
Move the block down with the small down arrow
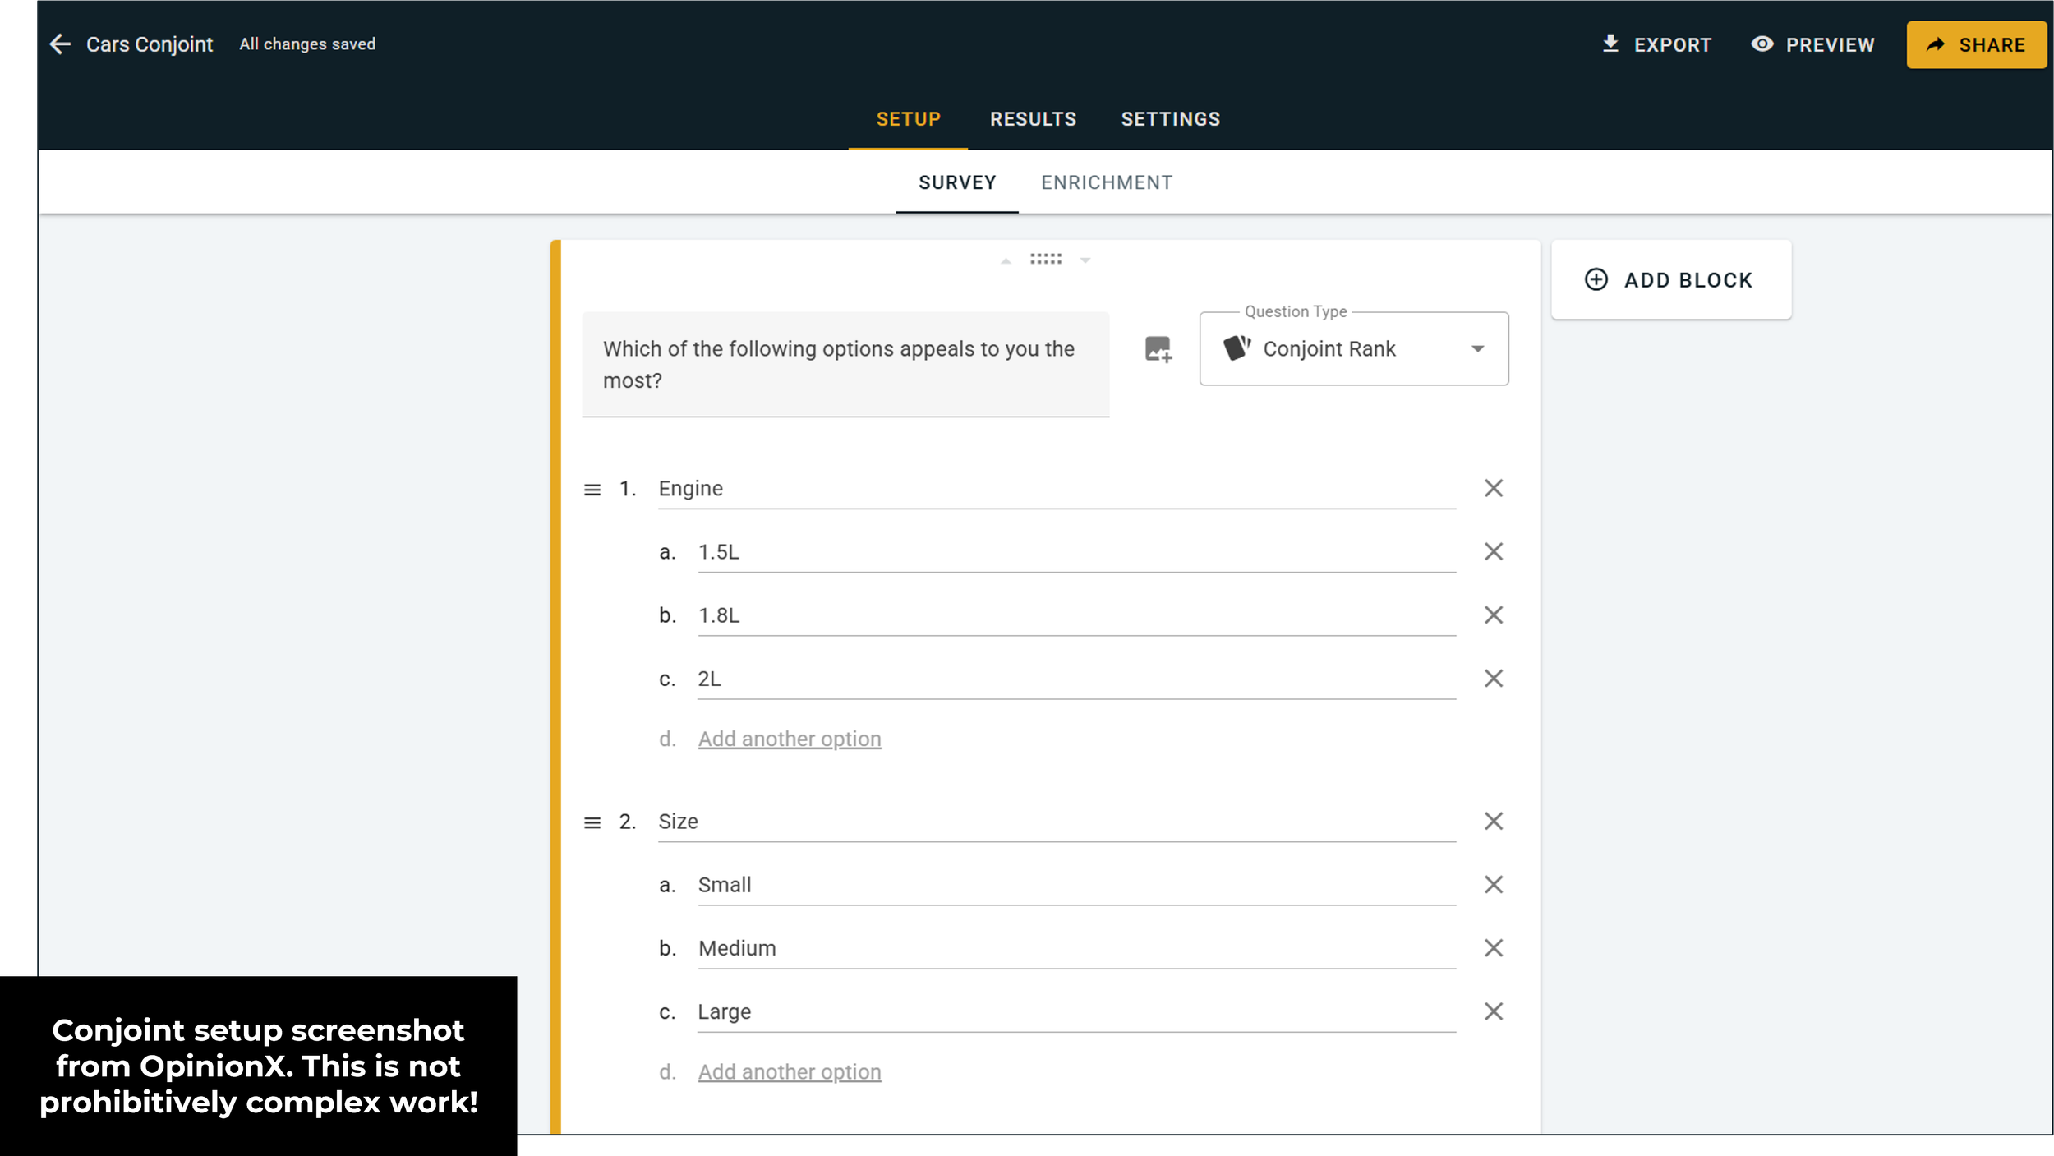pos(1085,260)
